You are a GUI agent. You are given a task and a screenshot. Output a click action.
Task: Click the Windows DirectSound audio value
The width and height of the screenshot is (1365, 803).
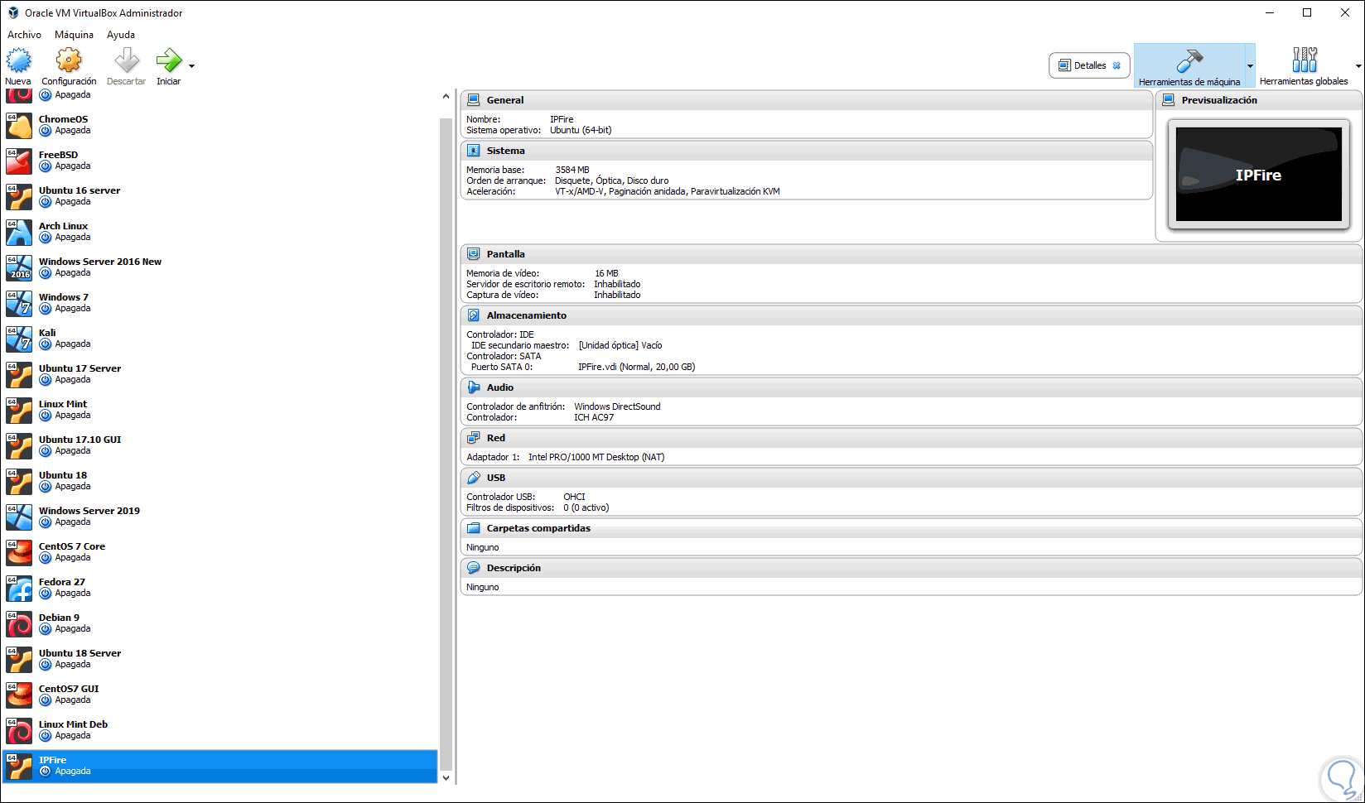(617, 406)
